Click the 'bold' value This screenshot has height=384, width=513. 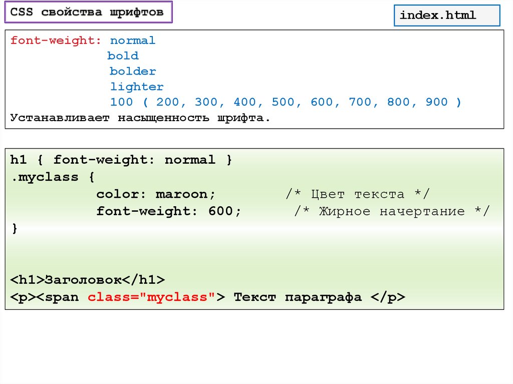click(x=123, y=56)
